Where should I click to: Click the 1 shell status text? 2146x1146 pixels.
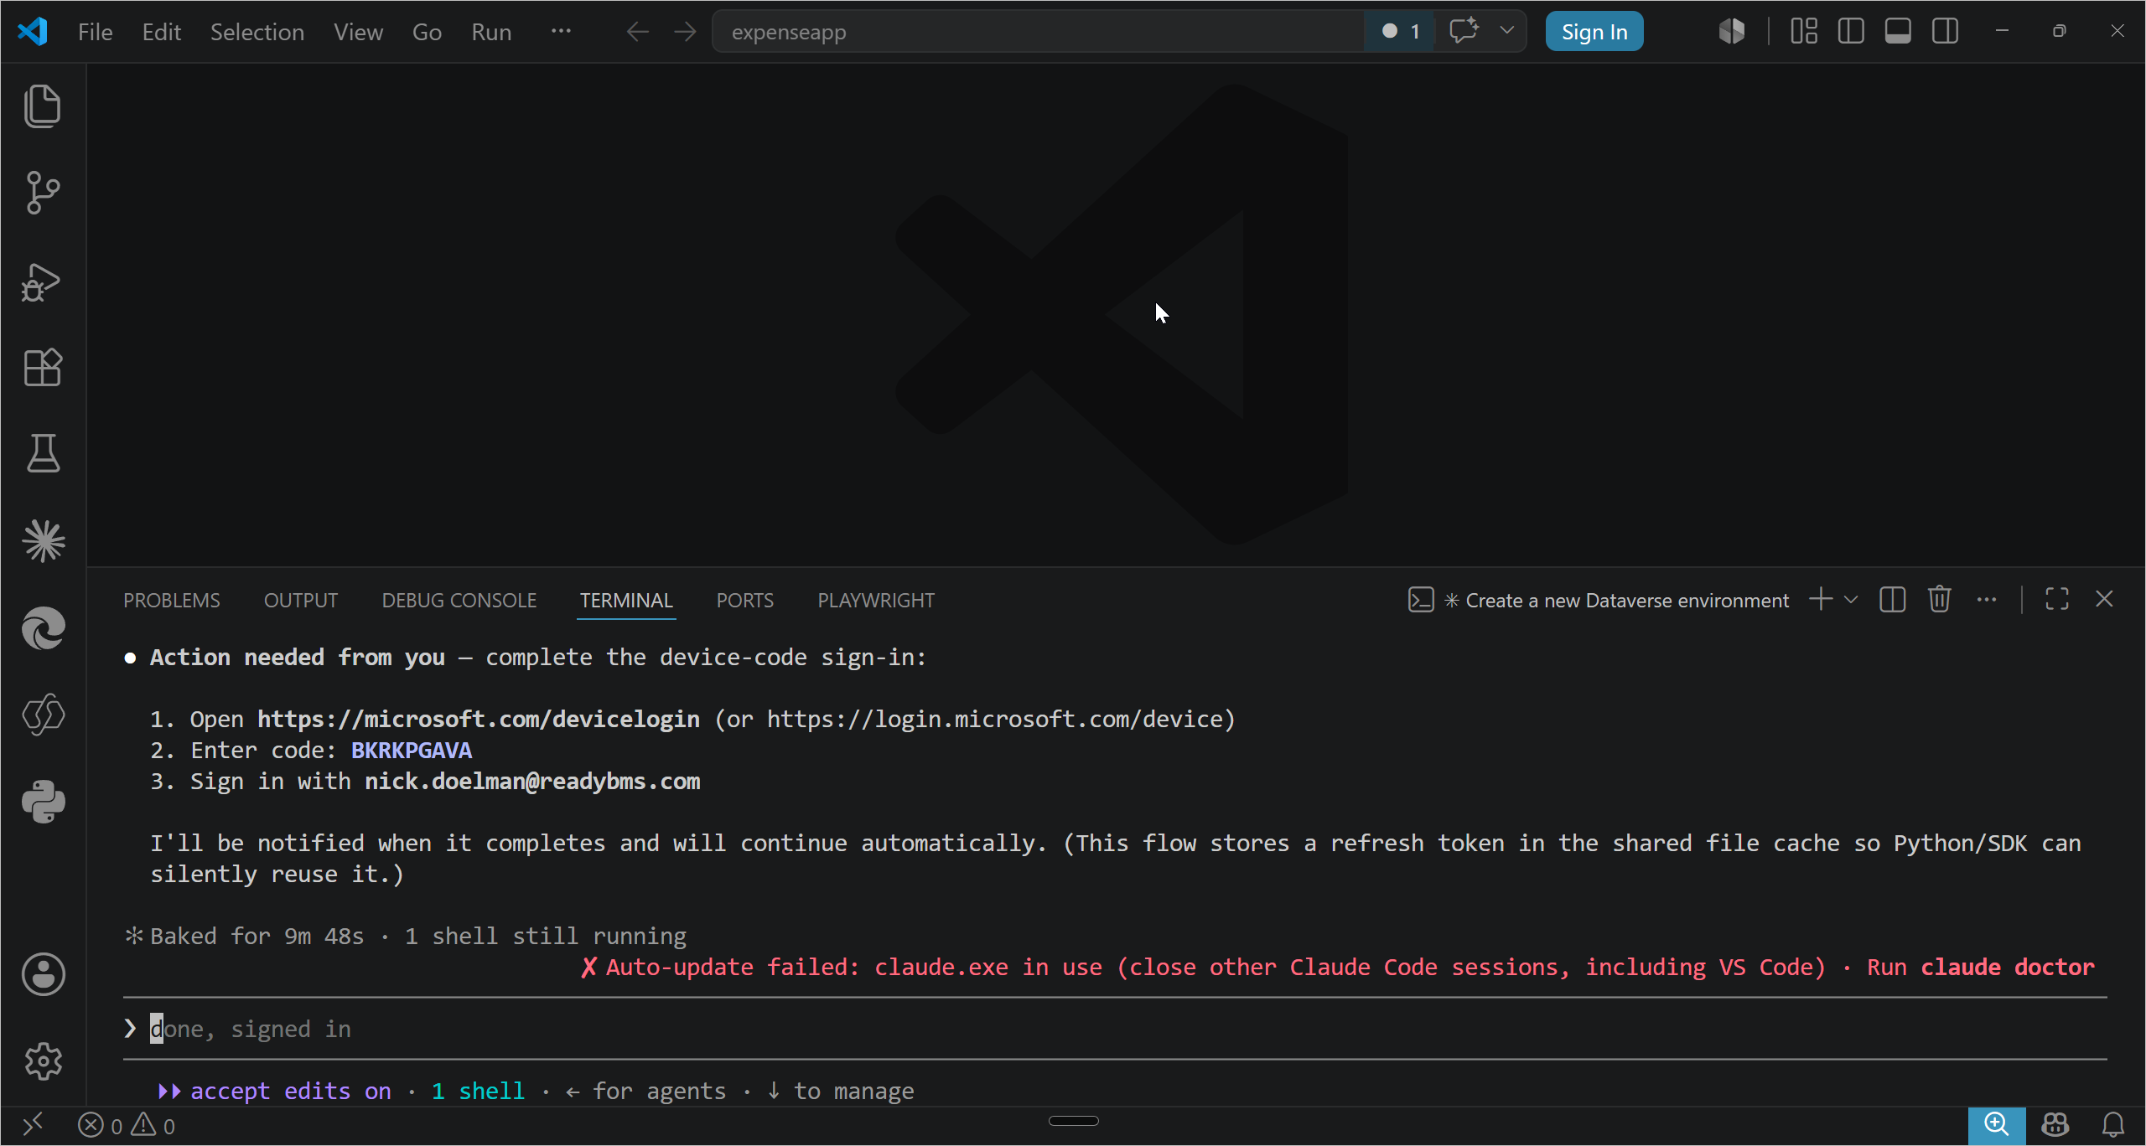pyautogui.click(x=478, y=1091)
